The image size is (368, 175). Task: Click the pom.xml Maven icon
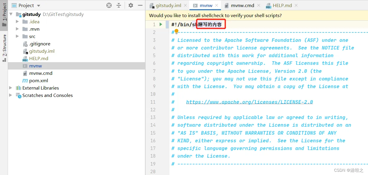pos(25,80)
